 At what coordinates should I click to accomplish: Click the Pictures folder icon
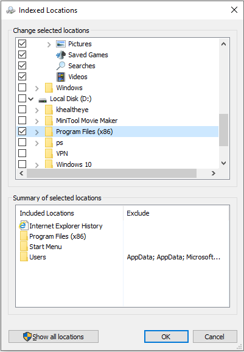click(x=61, y=44)
